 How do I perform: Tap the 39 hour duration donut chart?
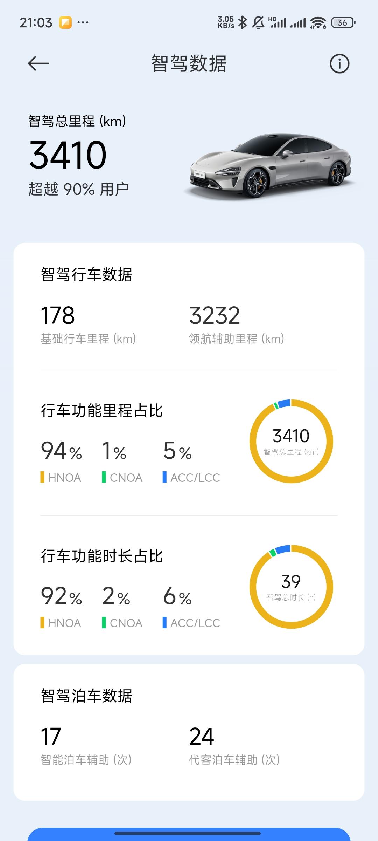click(x=291, y=587)
